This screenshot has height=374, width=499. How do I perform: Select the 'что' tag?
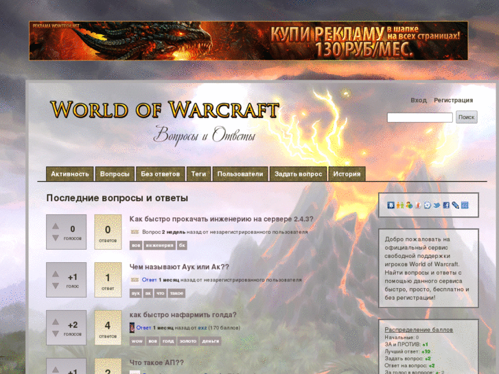pos(161,293)
